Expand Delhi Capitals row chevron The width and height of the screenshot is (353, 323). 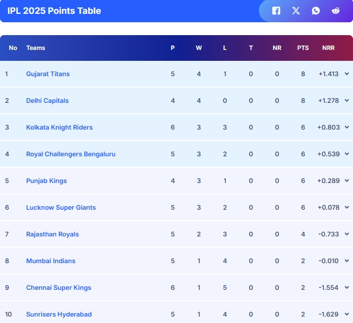coord(347,100)
